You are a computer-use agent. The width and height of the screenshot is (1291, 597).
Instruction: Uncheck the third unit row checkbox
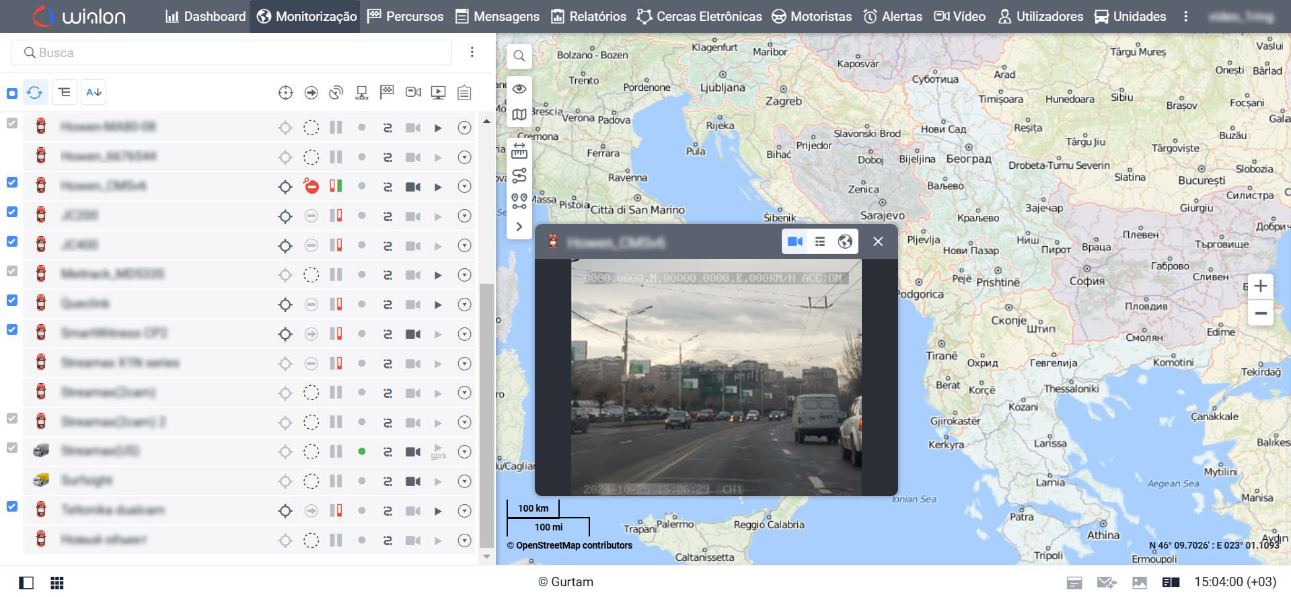click(12, 183)
